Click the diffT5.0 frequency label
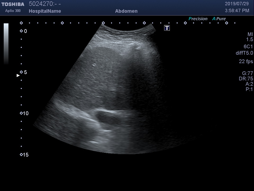This screenshot has height=191, width=254. coord(244,53)
